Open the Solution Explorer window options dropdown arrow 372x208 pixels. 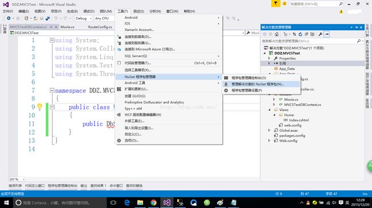(351, 27)
